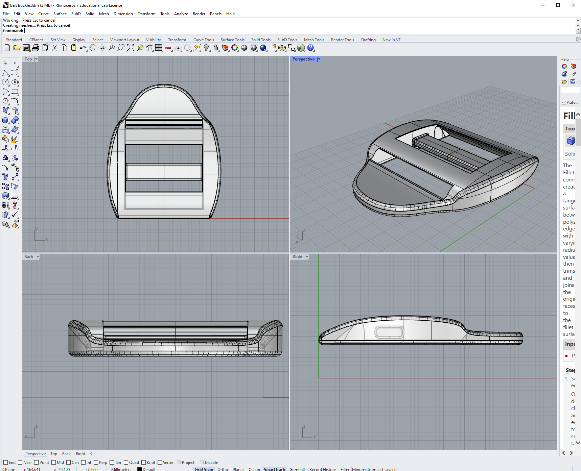The image size is (581, 471).
Task: Enable the End osnap checkbox
Action: (x=5, y=463)
